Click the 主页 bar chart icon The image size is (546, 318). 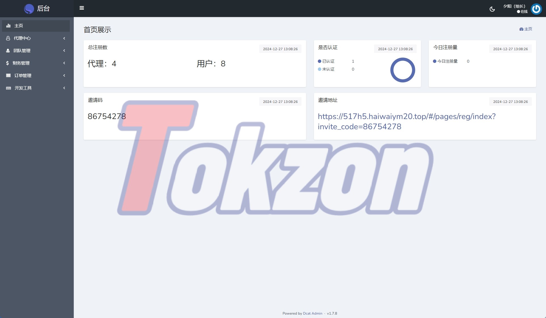point(9,26)
